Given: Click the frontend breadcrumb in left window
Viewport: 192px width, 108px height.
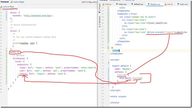Looking at the screenshot, I should pyautogui.click(x=5, y=2).
